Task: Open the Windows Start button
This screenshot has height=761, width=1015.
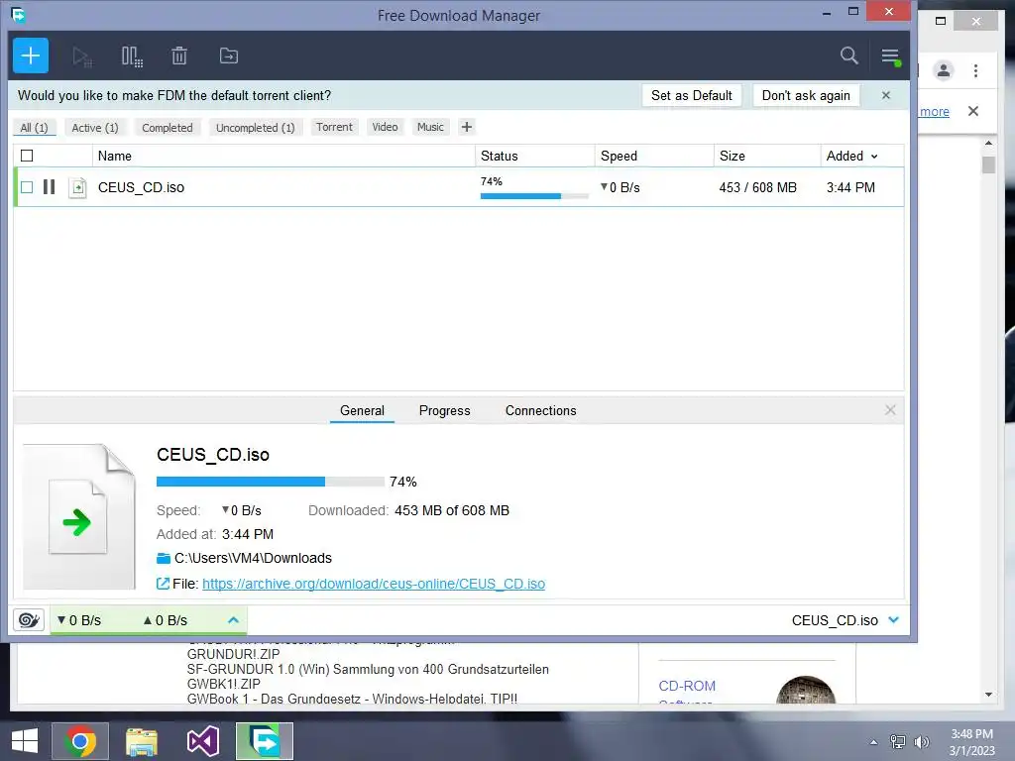Action: point(25,741)
